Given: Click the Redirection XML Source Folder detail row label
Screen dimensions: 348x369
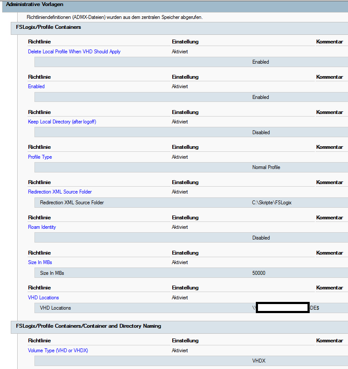Looking at the screenshot, I should (x=72, y=203).
